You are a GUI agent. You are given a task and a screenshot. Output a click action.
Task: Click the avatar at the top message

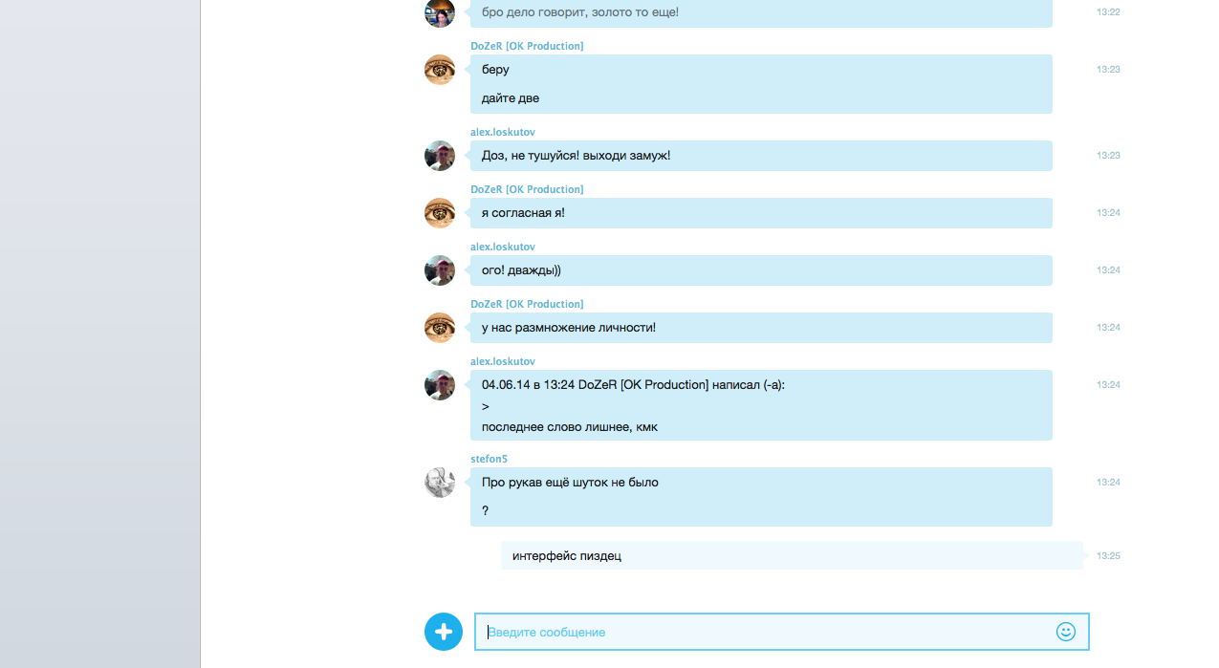click(440, 12)
